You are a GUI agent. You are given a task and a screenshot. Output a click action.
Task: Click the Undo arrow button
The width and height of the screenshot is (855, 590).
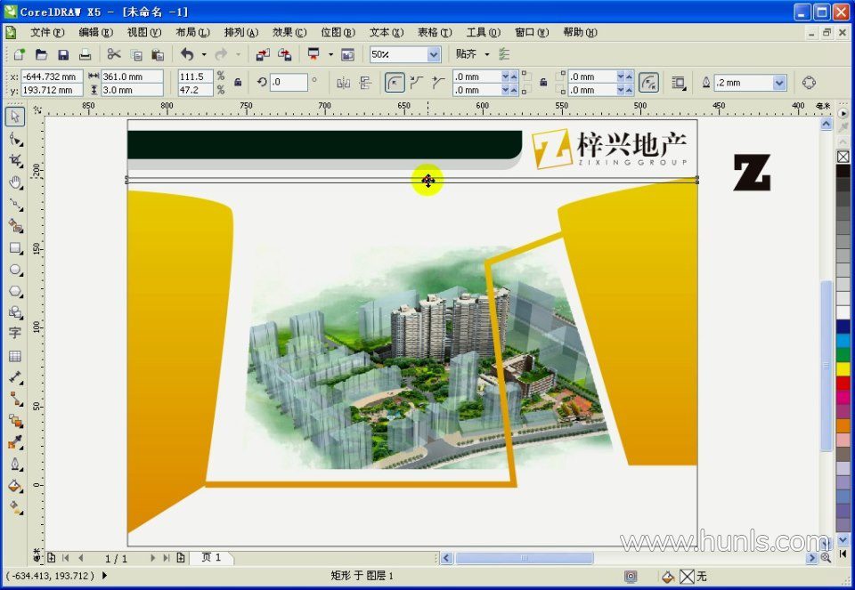point(186,54)
